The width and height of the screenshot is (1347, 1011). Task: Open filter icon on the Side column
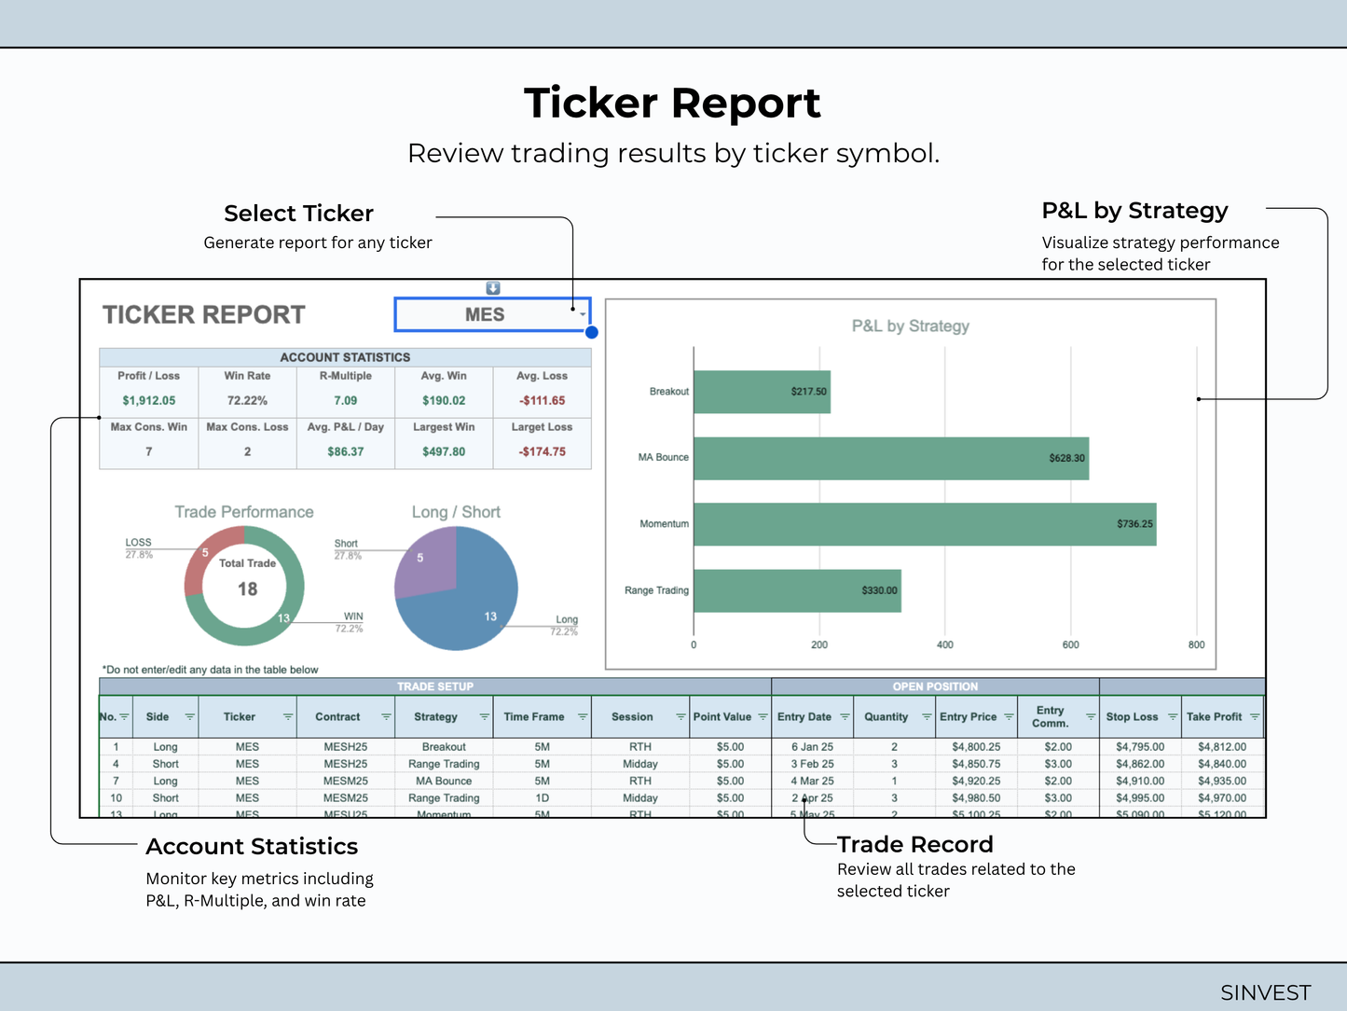pyautogui.click(x=190, y=717)
